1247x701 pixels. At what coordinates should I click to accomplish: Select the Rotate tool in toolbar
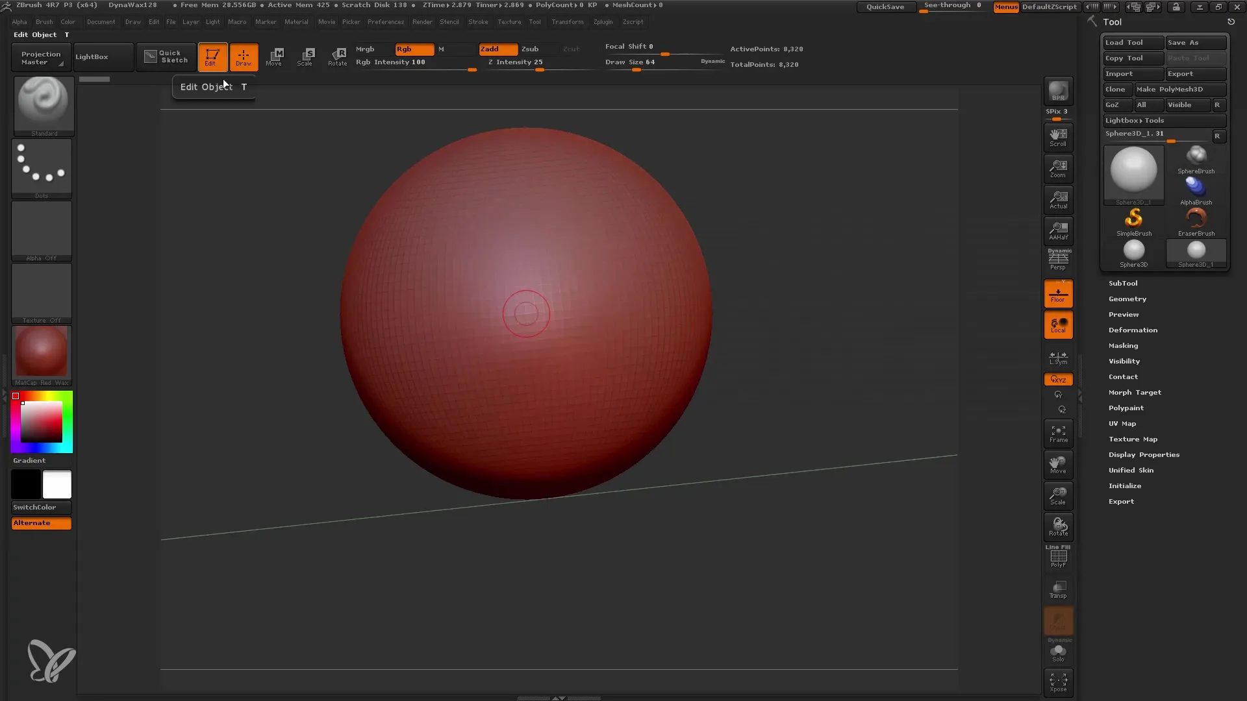click(x=336, y=56)
